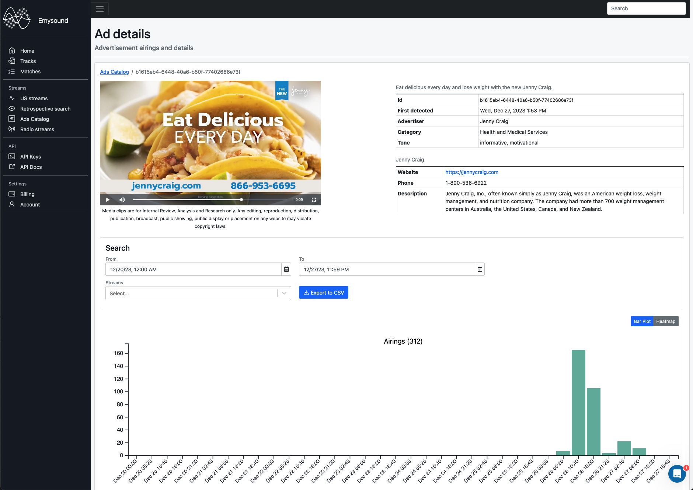Open the chat support bubble icon

pyautogui.click(x=677, y=474)
